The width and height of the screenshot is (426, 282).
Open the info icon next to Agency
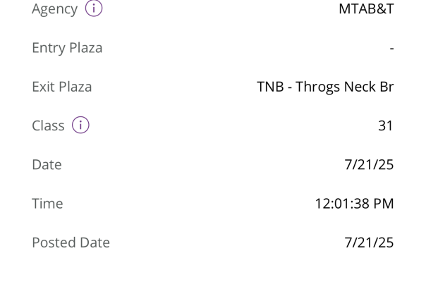coord(94,9)
